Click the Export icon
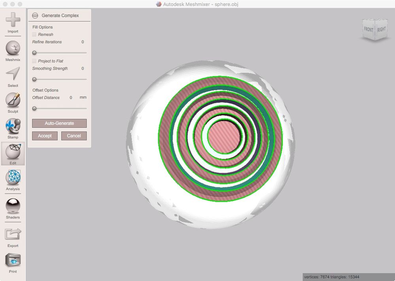The image size is (395, 281). coord(13,238)
